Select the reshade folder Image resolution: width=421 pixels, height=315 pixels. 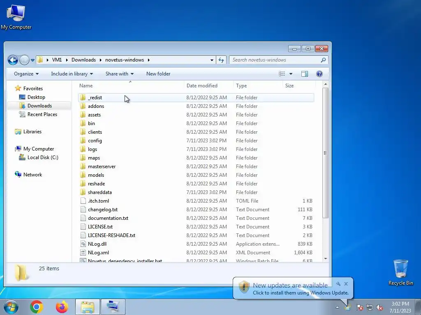tap(196, 184)
